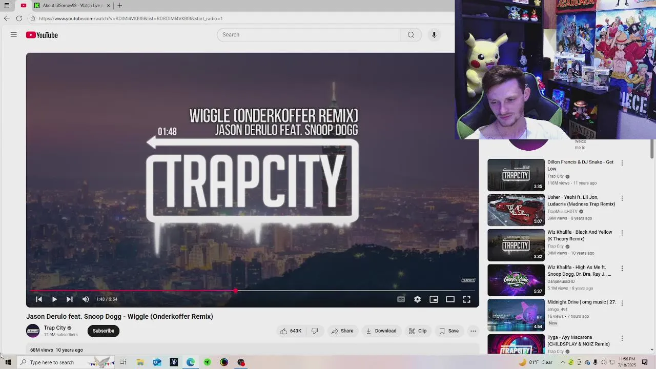This screenshot has height=369, width=656.
Task: Open Usher Yeah! Madness Trap Remix thumbnail
Action: tap(516, 210)
